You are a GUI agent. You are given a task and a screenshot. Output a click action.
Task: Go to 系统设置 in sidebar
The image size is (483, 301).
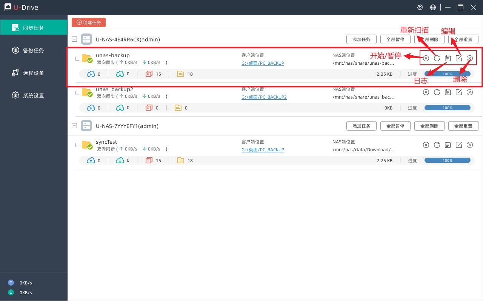[x=34, y=96]
